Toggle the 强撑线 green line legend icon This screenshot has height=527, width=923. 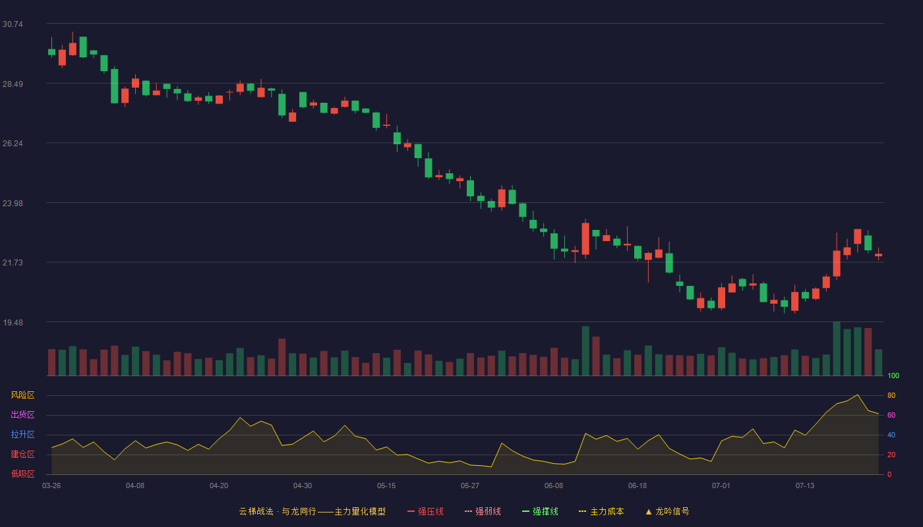point(525,511)
